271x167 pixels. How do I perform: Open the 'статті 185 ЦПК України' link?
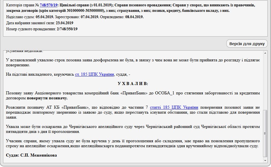(174, 107)
